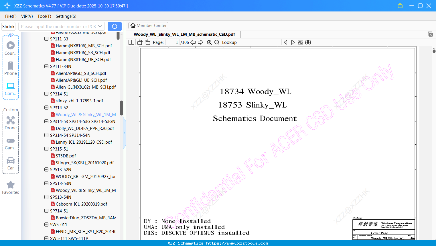Find next lookup result

(x=293, y=42)
